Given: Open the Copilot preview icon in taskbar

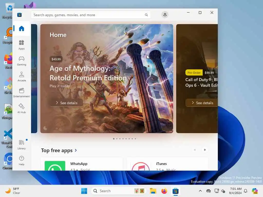Looking at the screenshot, I should 255,191.
